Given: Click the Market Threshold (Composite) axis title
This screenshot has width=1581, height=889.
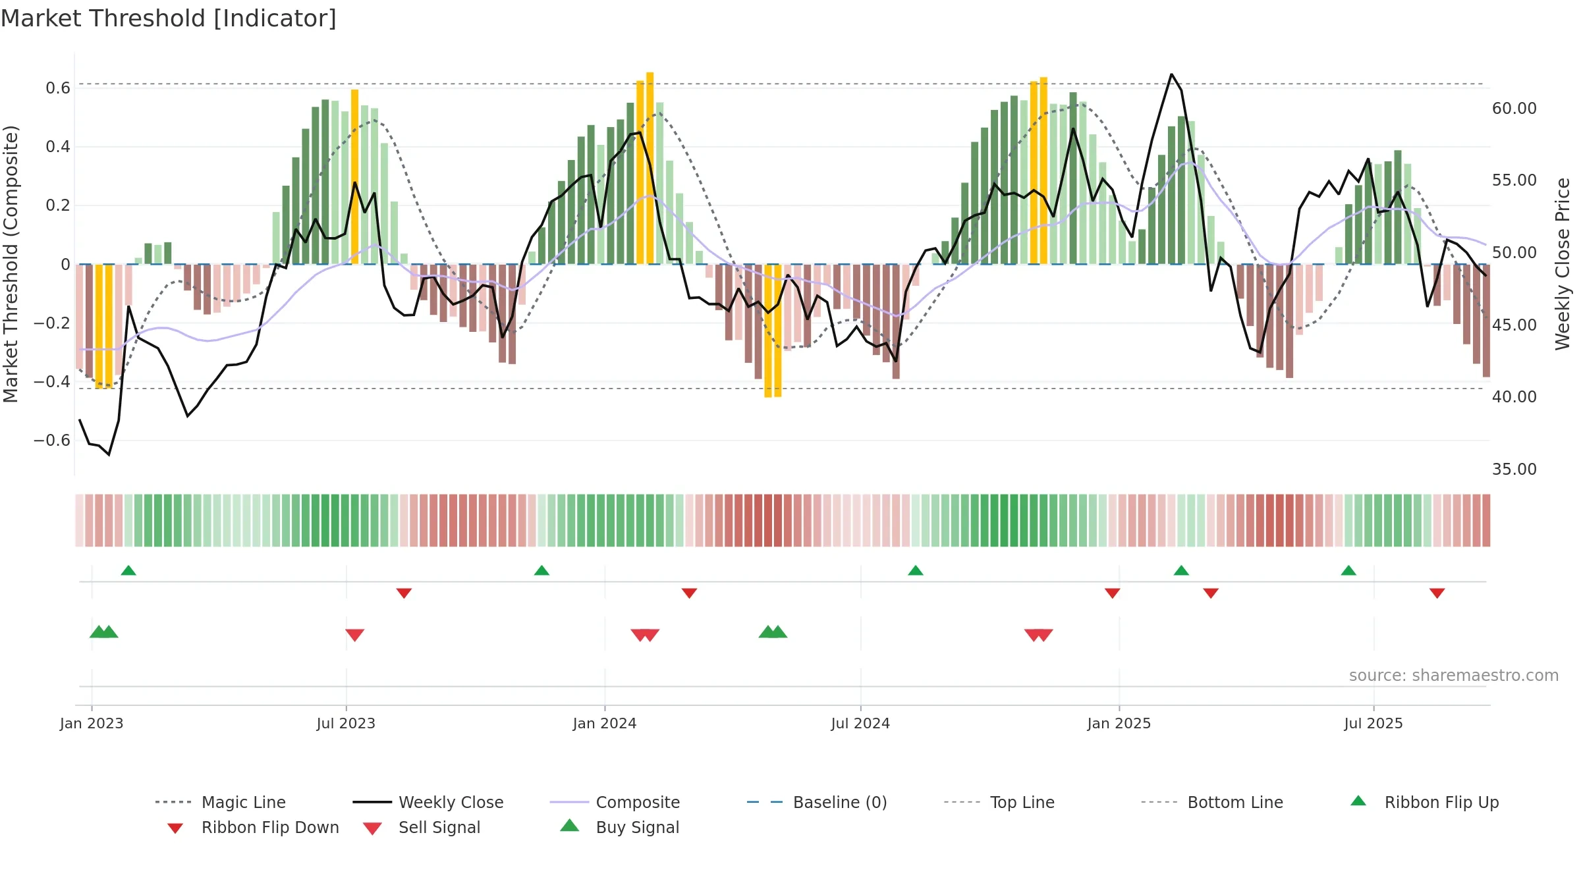Looking at the screenshot, I should click(11, 263).
